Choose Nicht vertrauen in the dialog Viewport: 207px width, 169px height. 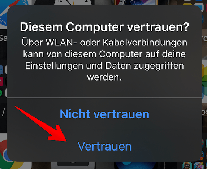pyautogui.click(x=104, y=114)
